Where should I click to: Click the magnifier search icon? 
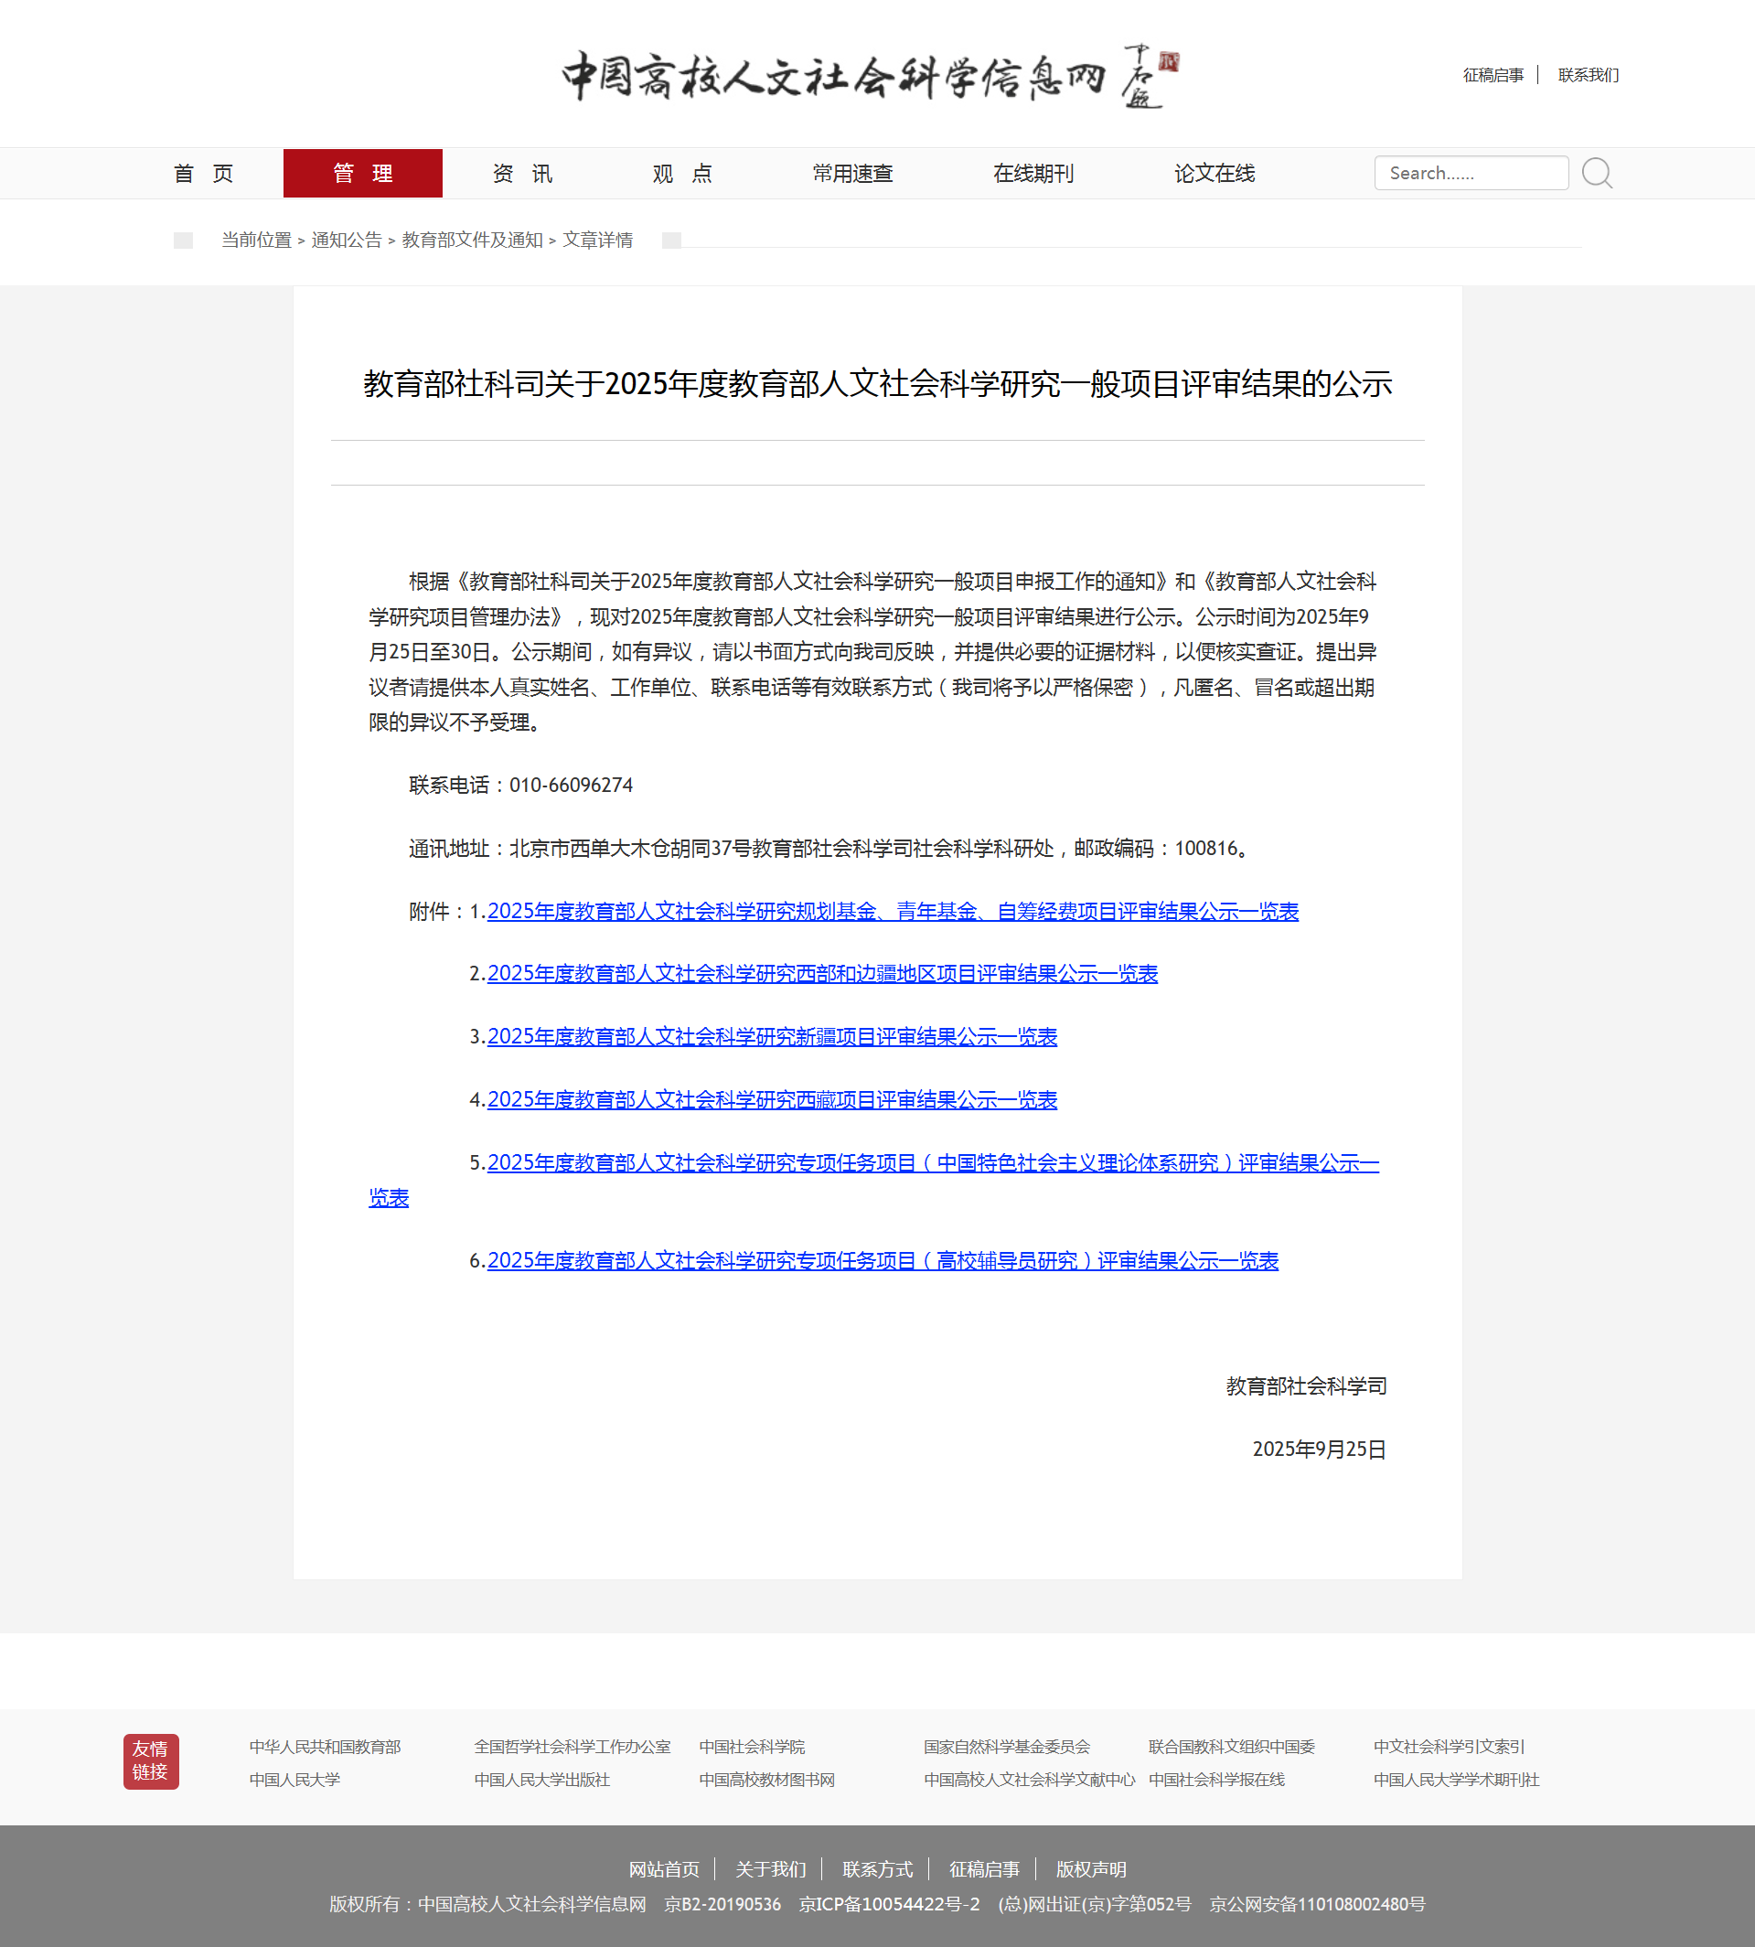pos(1597,174)
